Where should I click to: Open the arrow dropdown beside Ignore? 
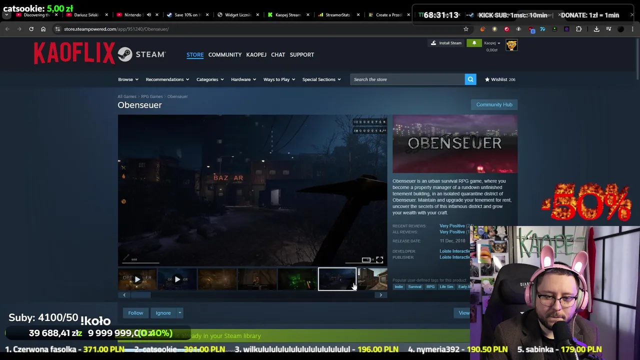[x=179, y=313]
